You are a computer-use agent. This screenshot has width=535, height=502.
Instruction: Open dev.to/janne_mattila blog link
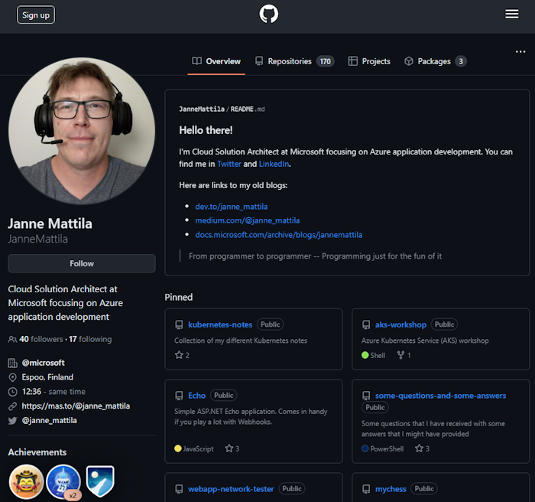click(x=232, y=207)
